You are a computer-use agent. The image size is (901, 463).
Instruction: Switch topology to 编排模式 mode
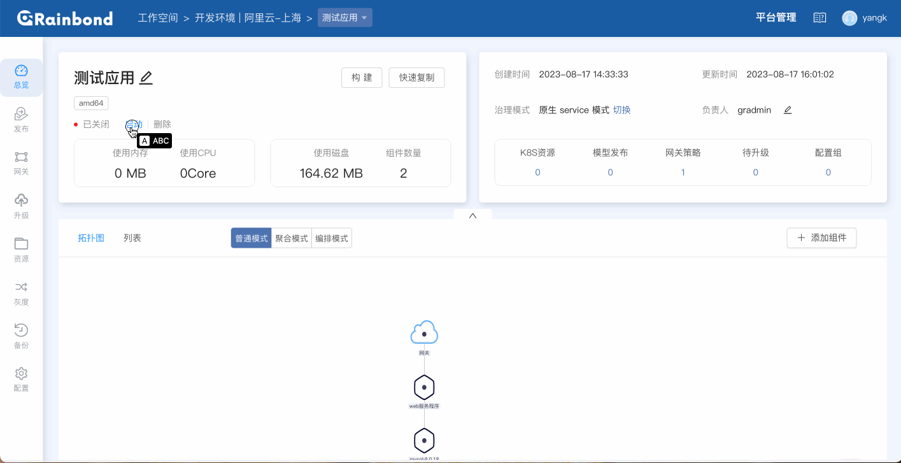331,238
